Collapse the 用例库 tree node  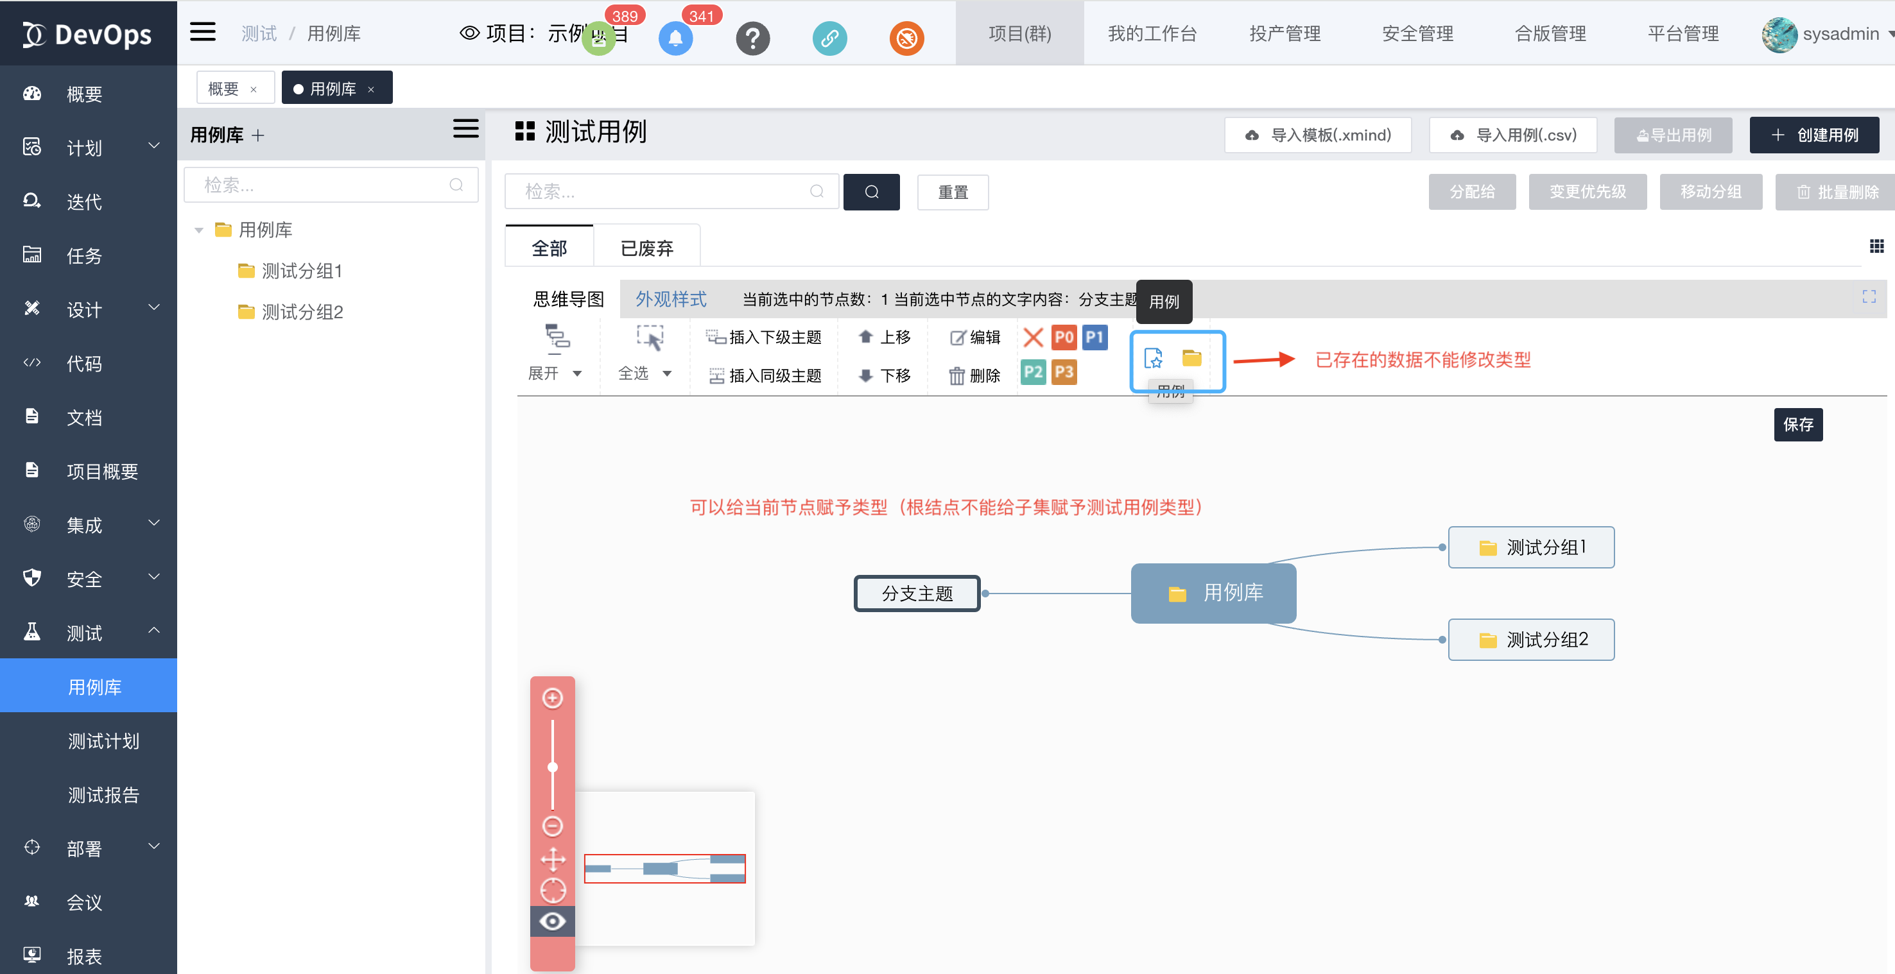198,231
